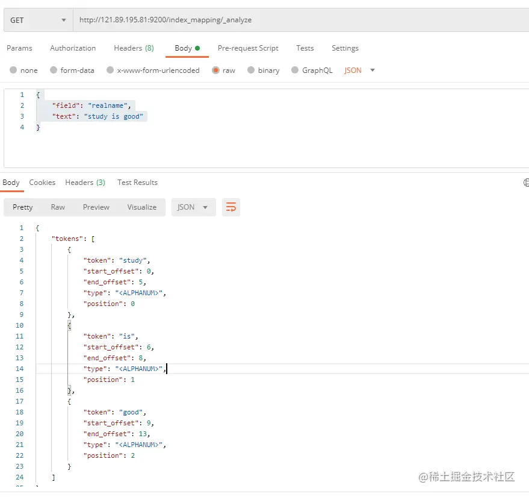Open the Headers (8) request tab
The height and width of the screenshot is (497, 529).
[134, 48]
